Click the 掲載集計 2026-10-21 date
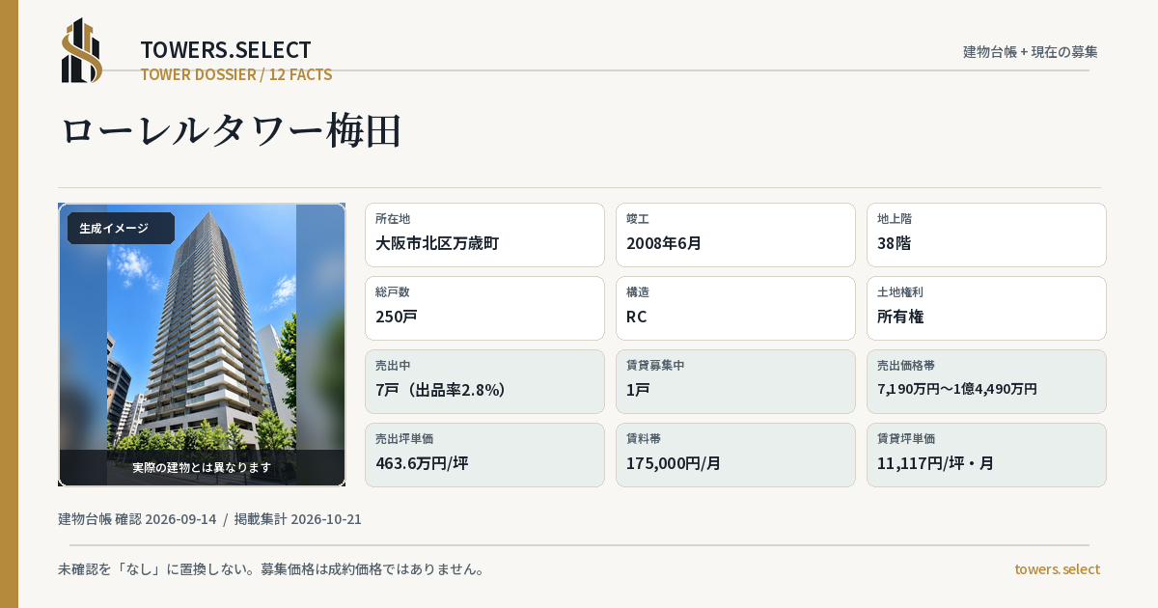The width and height of the screenshot is (1158, 608). pos(298,519)
